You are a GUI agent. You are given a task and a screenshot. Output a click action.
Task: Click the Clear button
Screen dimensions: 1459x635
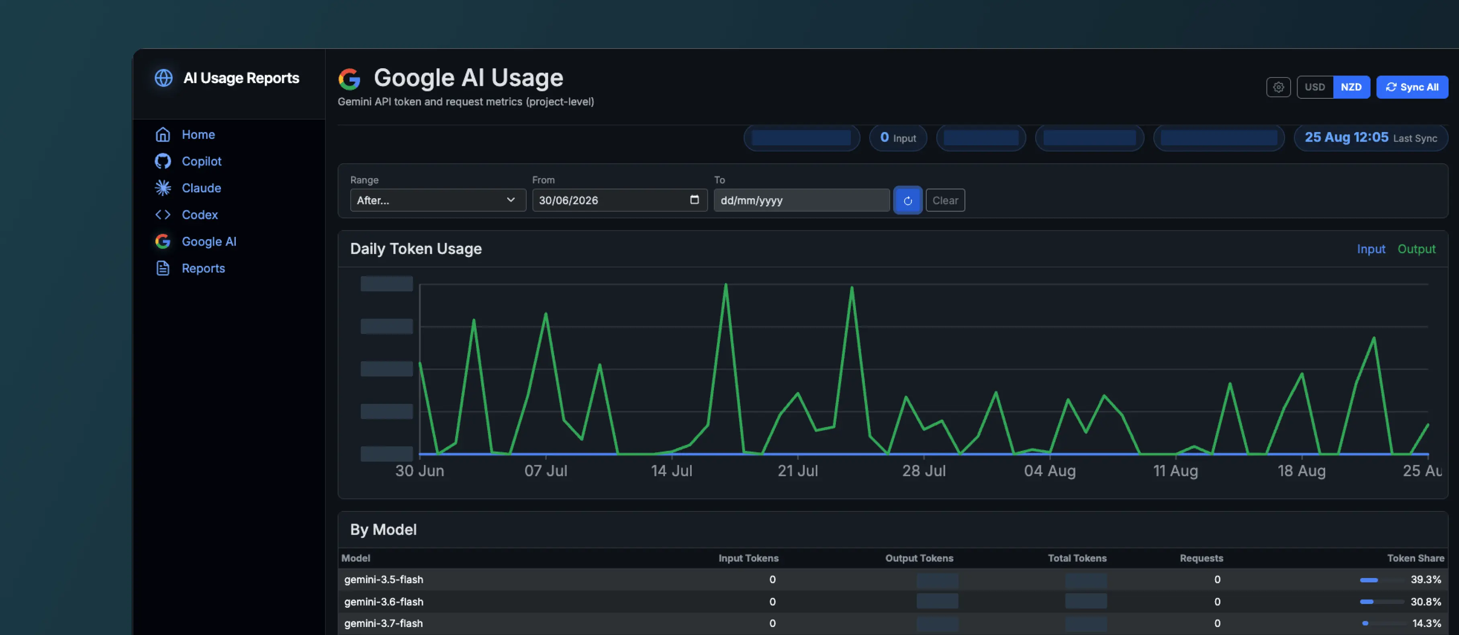click(945, 200)
